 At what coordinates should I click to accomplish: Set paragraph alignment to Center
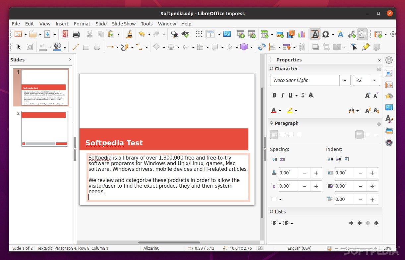283,134
